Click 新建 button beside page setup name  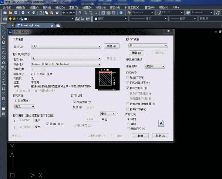pyautogui.click(x=111, y=46)
